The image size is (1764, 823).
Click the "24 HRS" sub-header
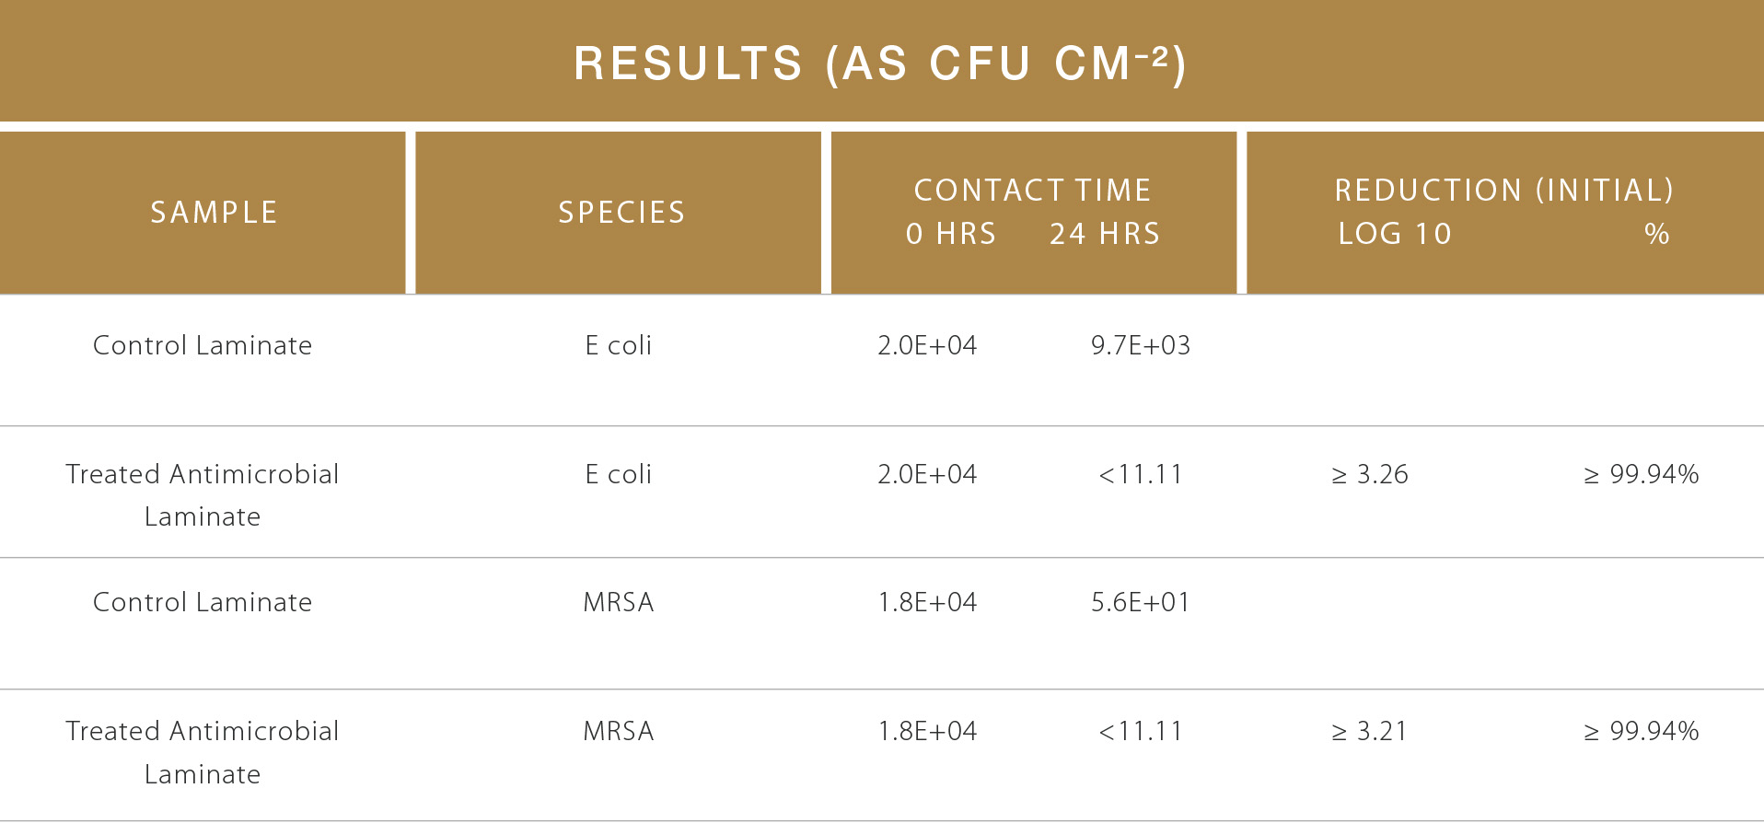click(1105, 234)
